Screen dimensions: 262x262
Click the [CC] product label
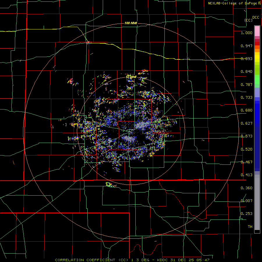(x=248, y=20)
